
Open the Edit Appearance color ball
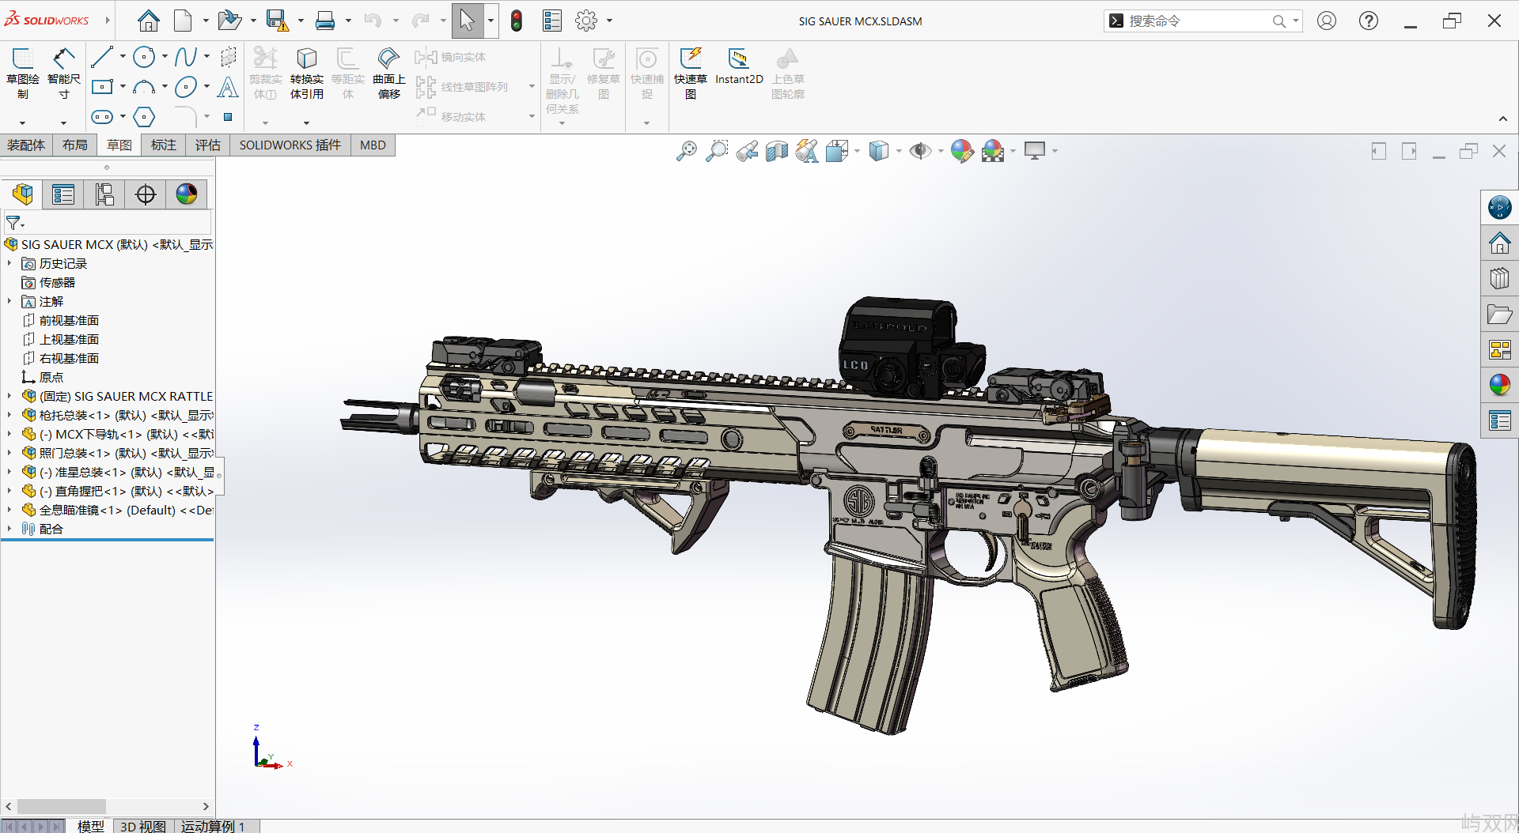click(x=961, y=151)
